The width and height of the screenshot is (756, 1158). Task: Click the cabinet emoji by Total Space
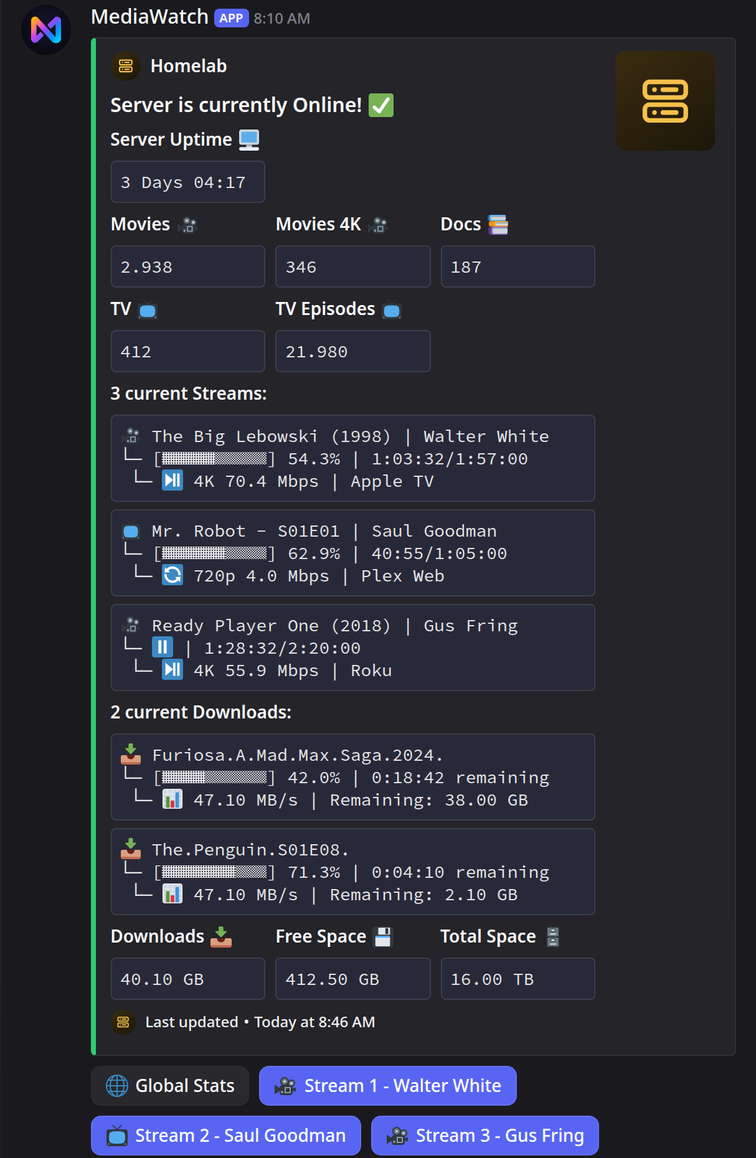click(x=553, y=937)
